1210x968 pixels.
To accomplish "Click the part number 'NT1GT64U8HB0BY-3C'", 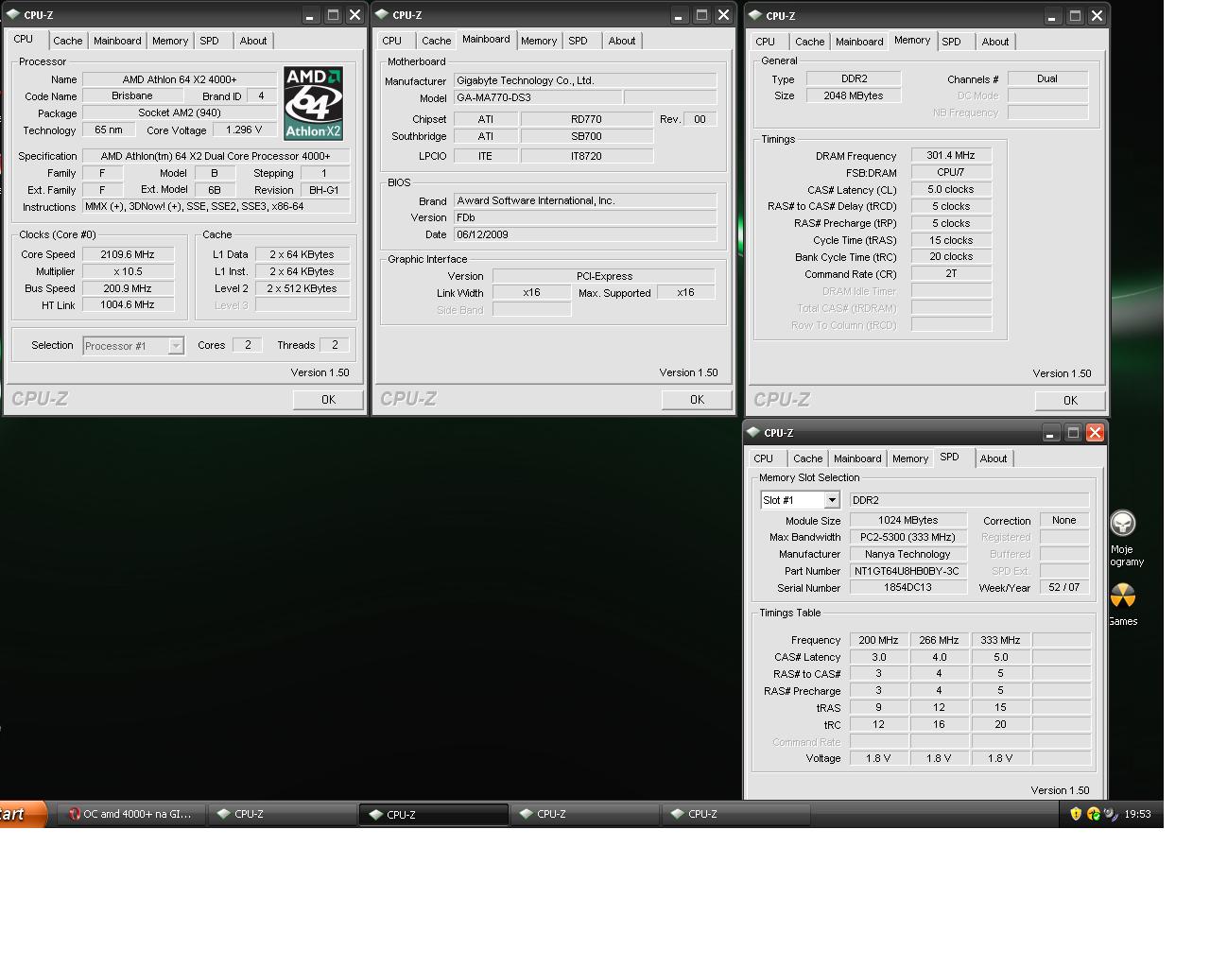I will [908, 571].
